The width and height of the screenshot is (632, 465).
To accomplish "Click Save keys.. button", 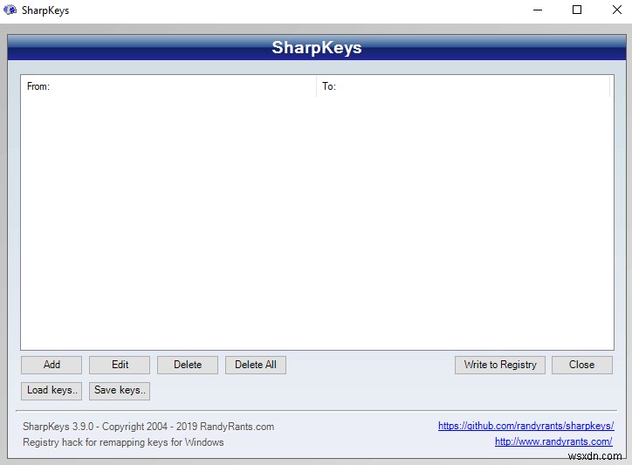I will point(120,391).
